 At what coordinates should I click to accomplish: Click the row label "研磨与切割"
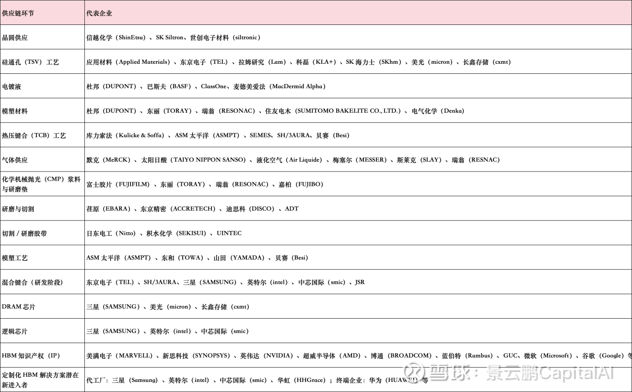pyautogui.click(x=18, y=209)
